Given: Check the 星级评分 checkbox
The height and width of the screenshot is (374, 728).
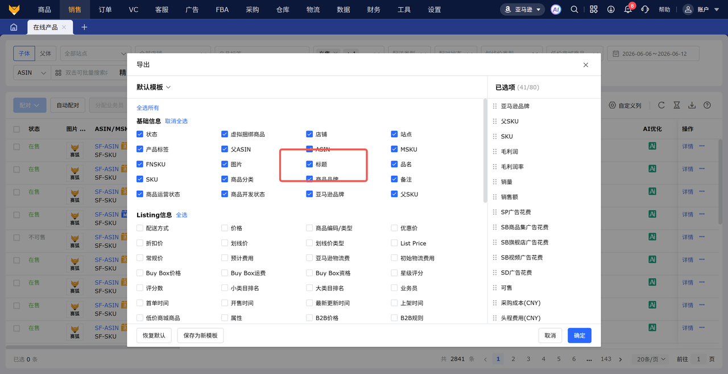Looking at the screenshot, I should click(x=394, y=273).
